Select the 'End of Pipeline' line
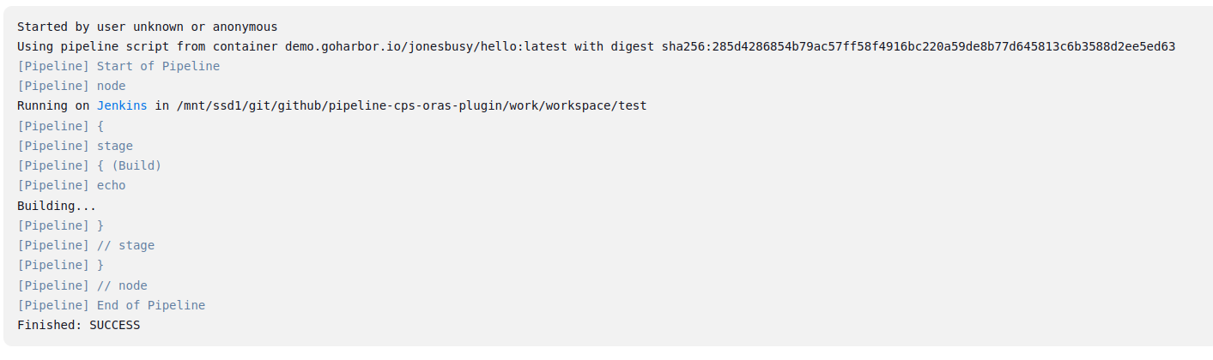The image size is (1213, 360). (111, 305)
